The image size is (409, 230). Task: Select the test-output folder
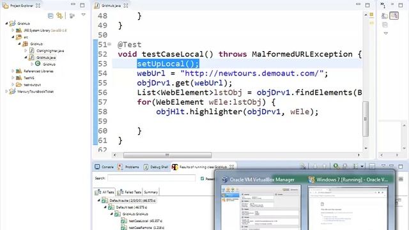32,84
